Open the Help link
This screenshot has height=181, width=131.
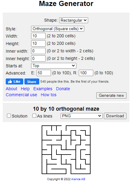(25, 89)
